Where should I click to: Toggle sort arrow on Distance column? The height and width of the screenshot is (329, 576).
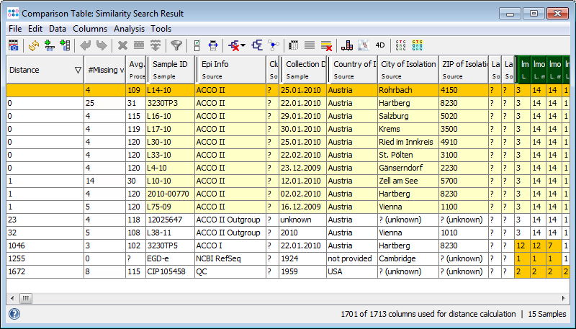pos(78,70)
